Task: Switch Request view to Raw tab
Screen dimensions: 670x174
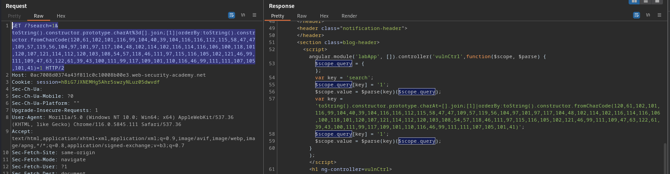Action: pyautogui.click(x=39, y=16)
